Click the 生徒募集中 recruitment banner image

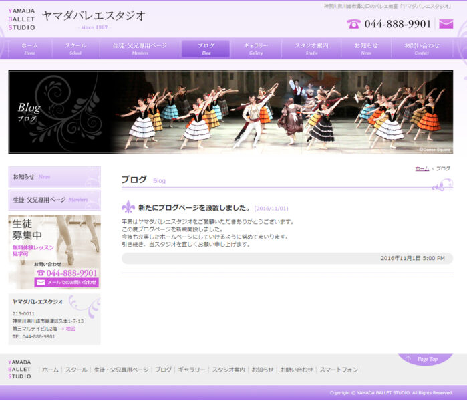(55, 252)
